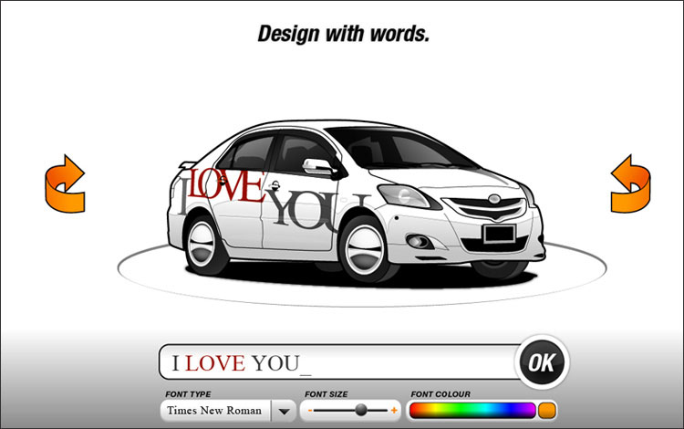Open the font type dropdown arrow
The height and width of the screenshot is (429, 684).
tap(285, 411)
